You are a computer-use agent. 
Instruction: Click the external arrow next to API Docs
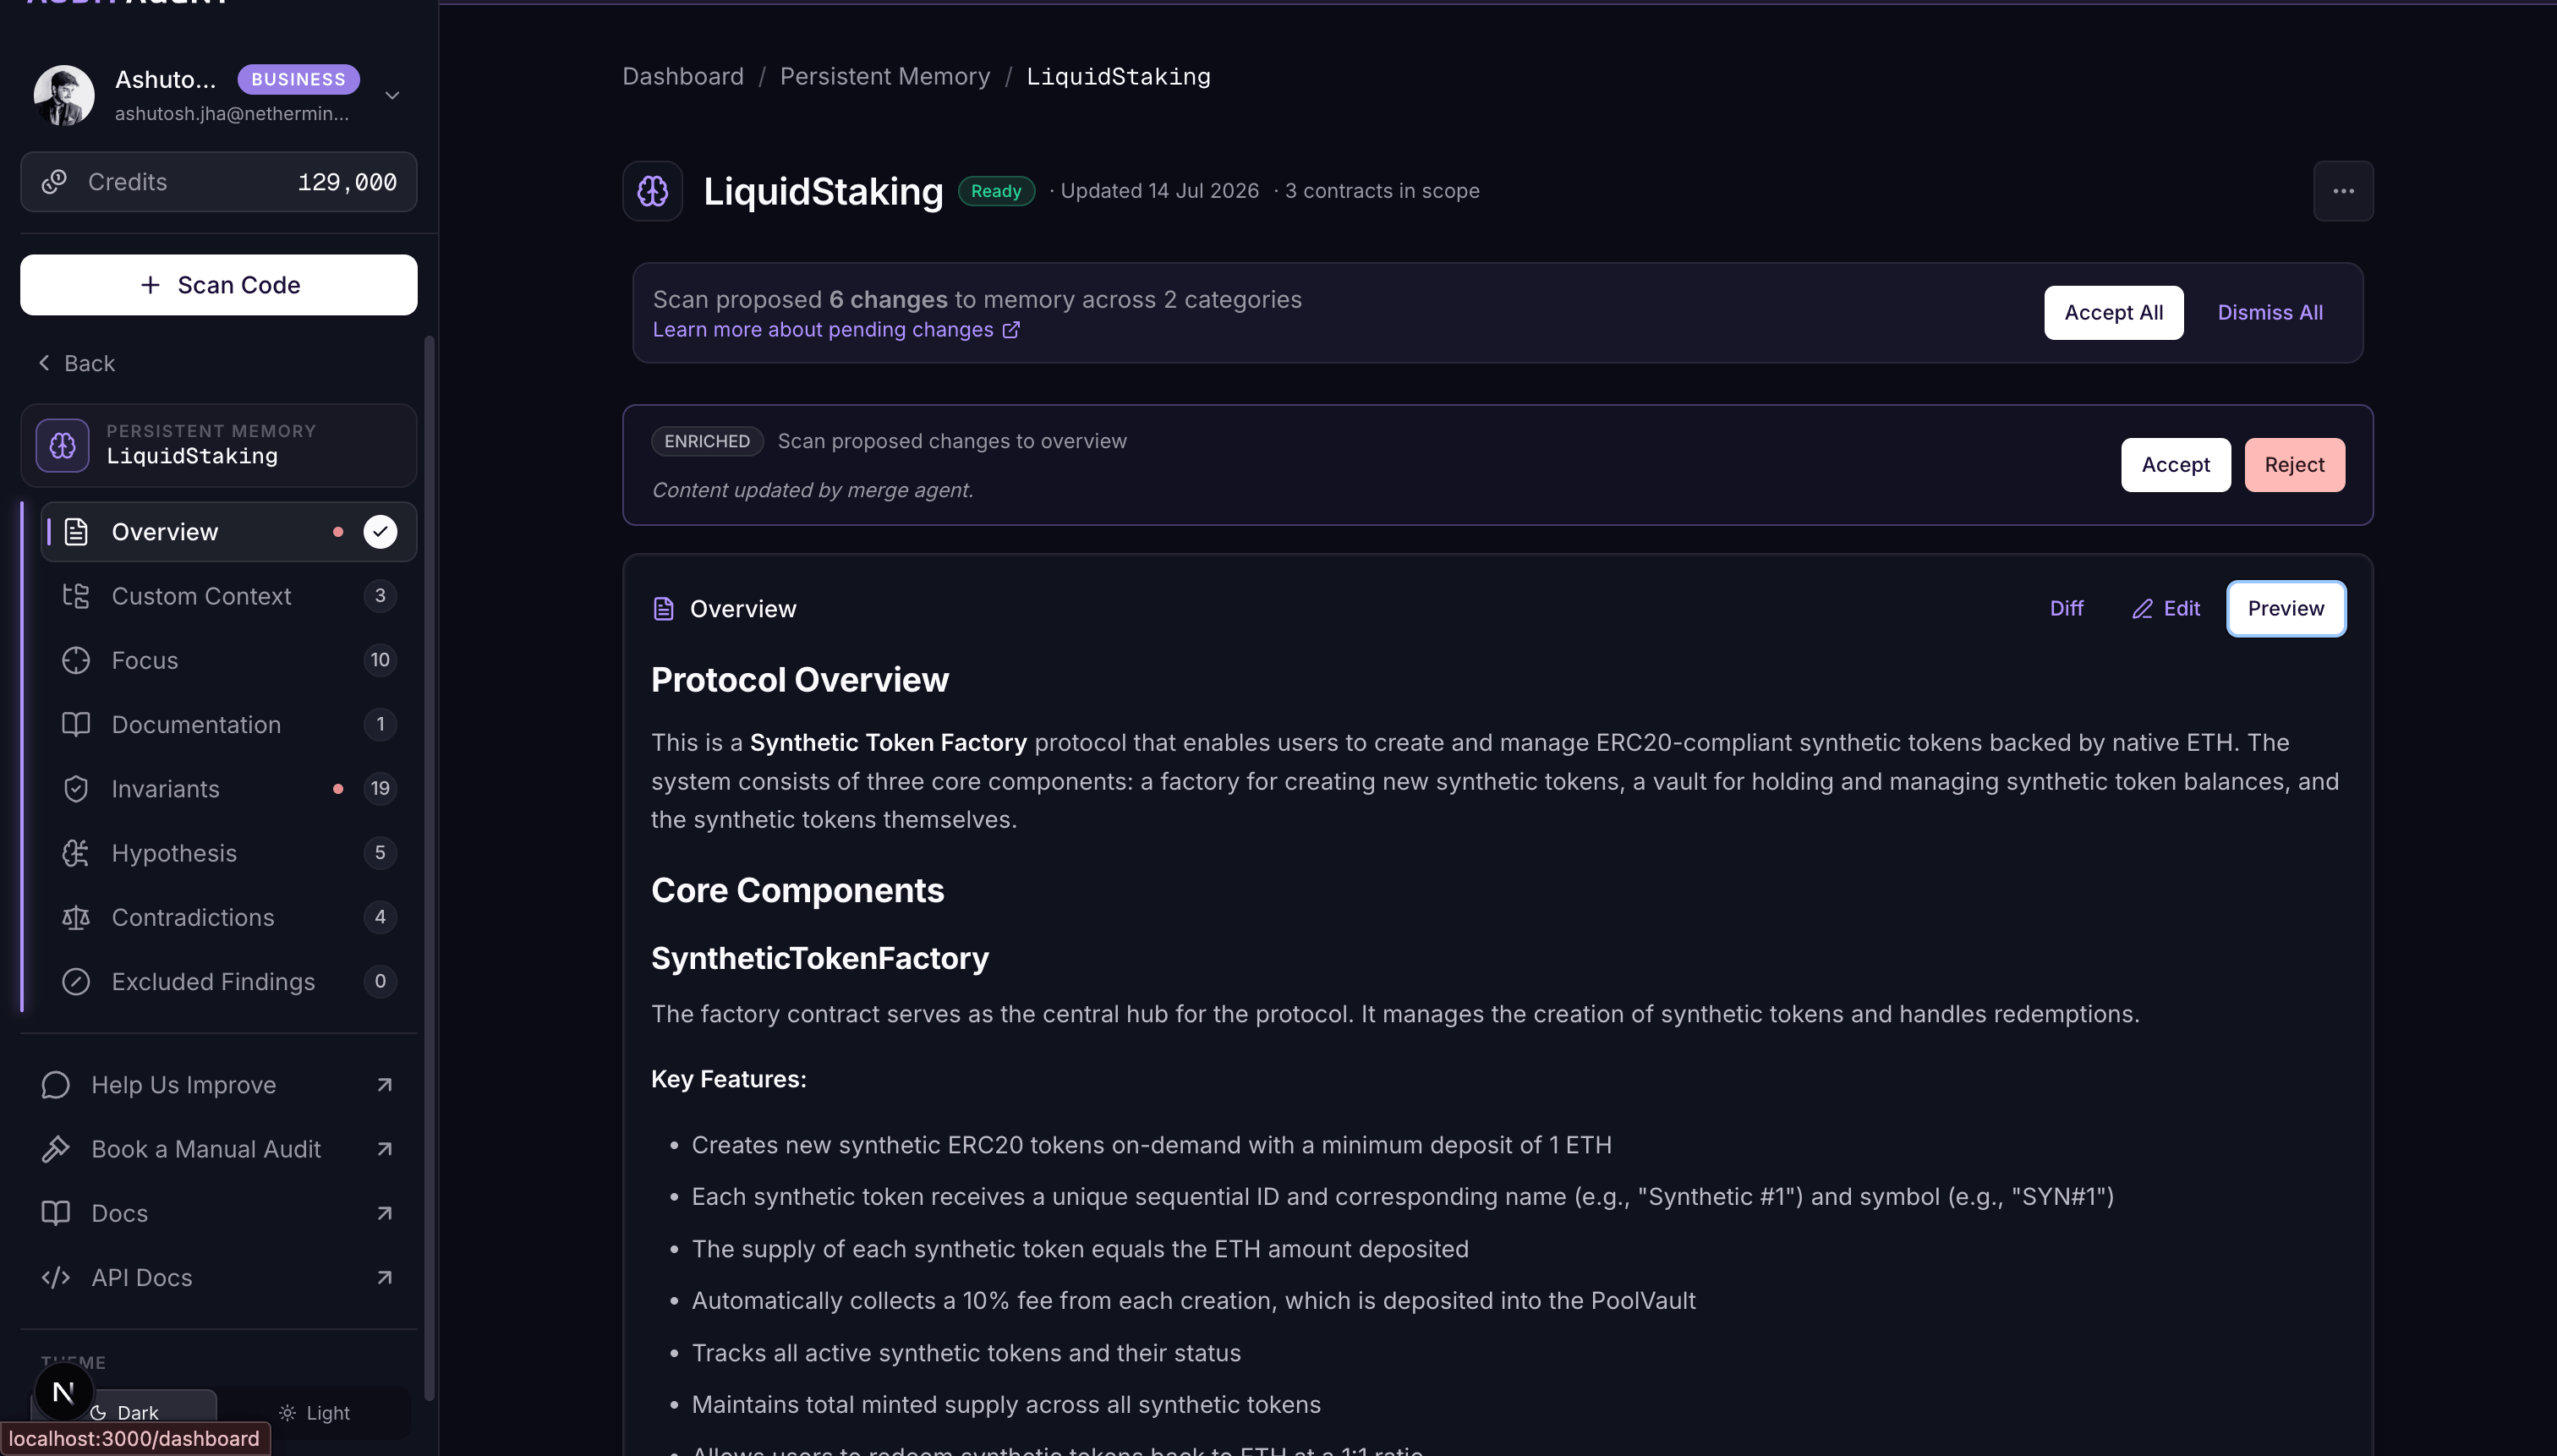coord(384,1277)
